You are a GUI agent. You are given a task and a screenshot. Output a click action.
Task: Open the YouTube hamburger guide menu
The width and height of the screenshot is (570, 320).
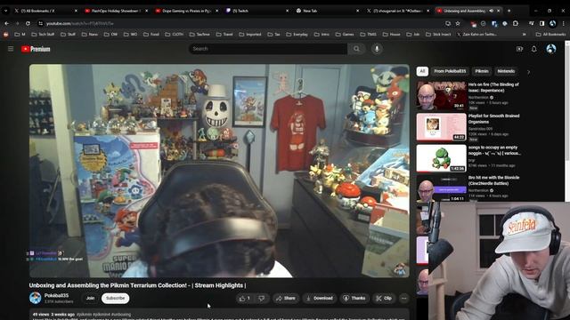11,49
